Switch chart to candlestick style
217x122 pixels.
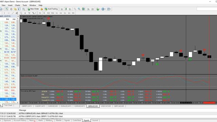coord(66,9)
